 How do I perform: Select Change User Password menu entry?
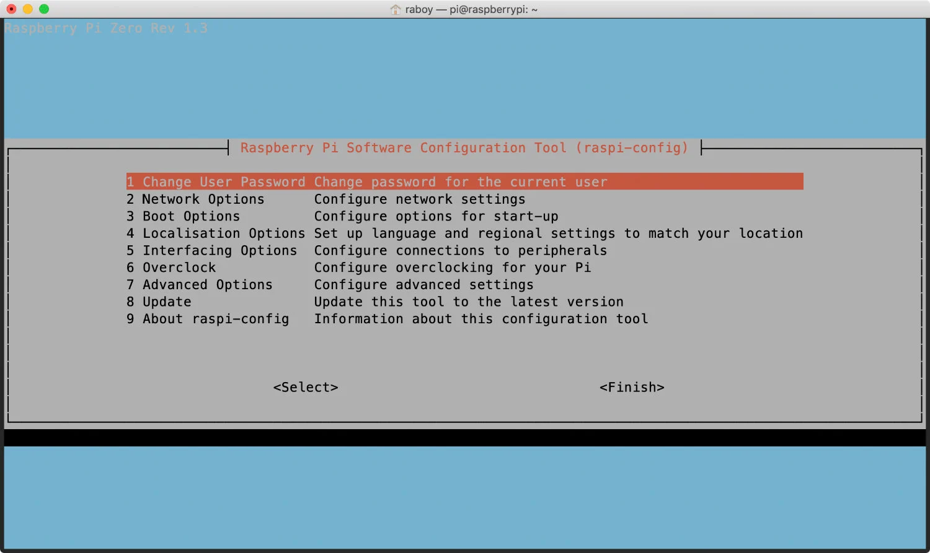464,181
